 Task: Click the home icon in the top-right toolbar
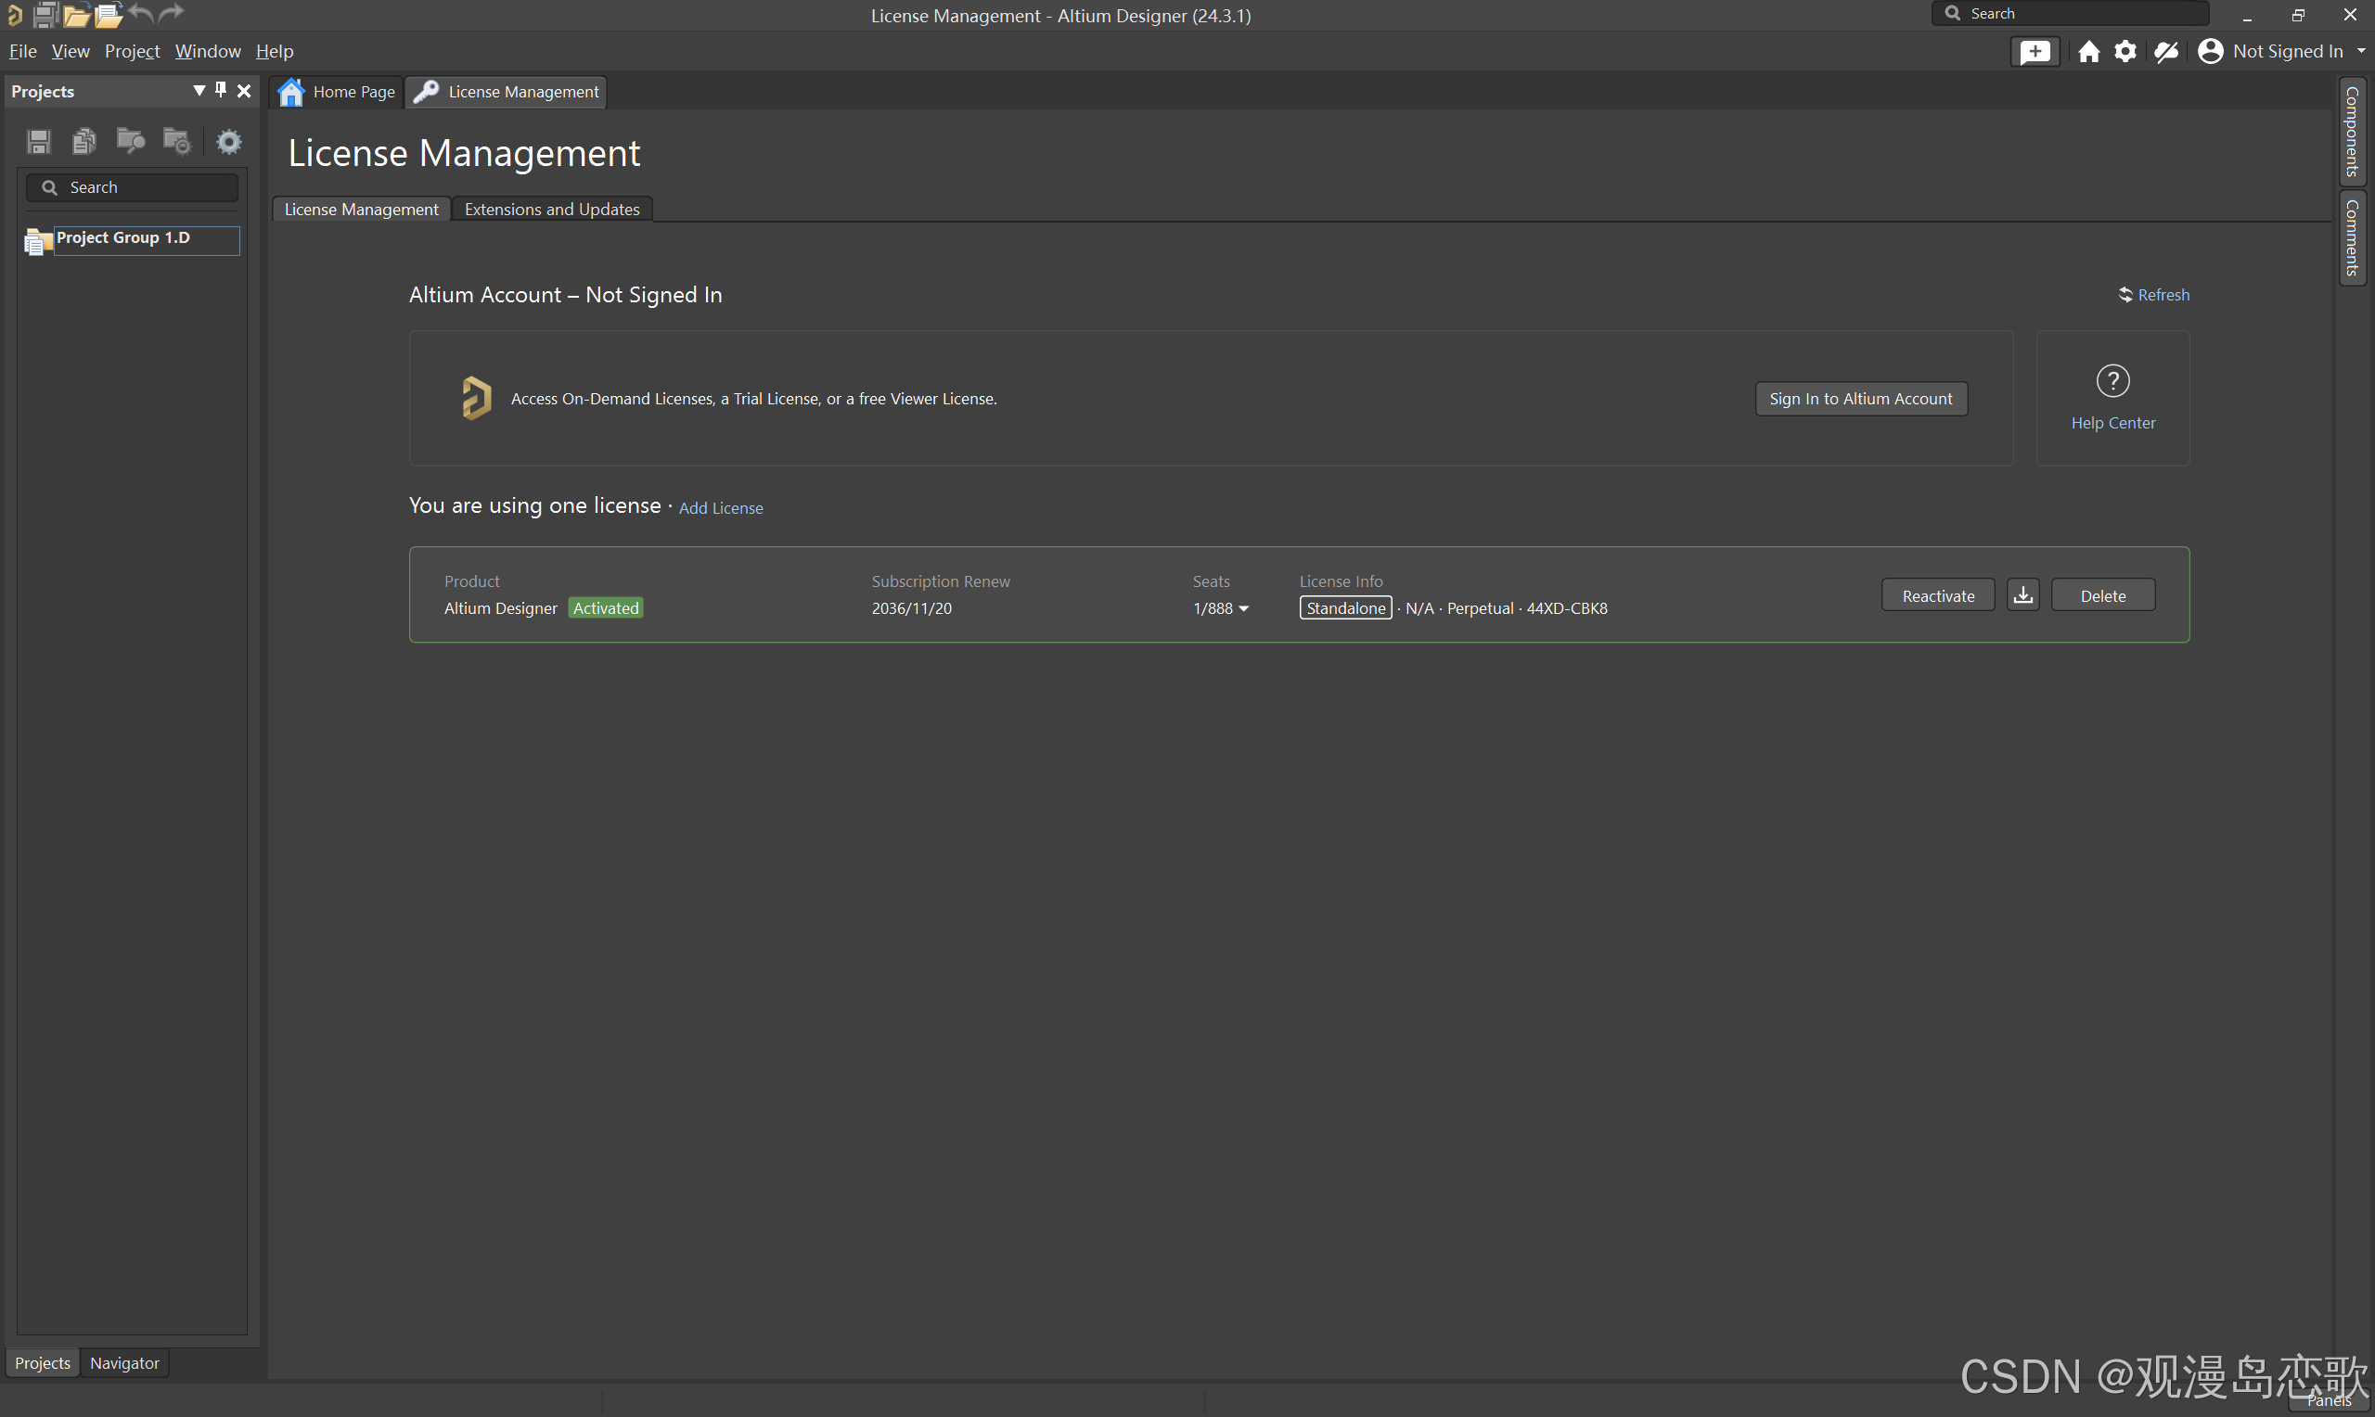[2088, 52]
